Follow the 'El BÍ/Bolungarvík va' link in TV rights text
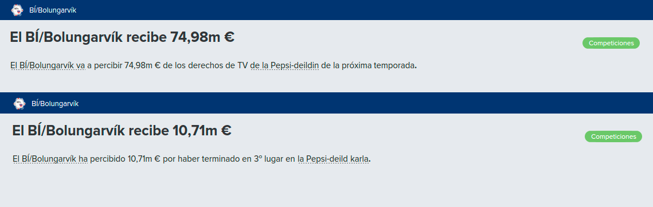 click(48, 66)
